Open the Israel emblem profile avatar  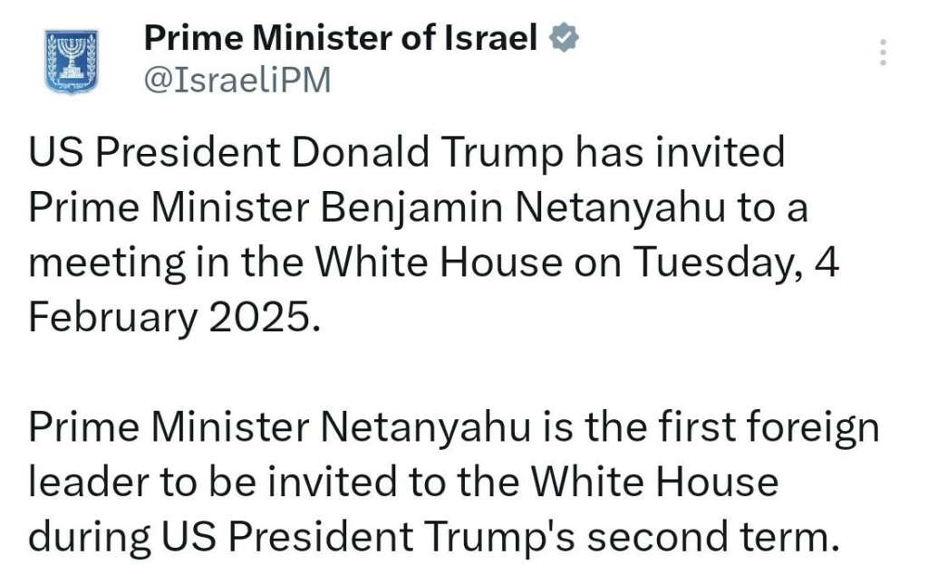[72, 62]
